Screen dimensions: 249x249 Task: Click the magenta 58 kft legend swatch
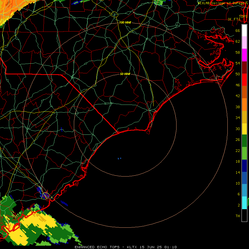[x=244, y=55]
